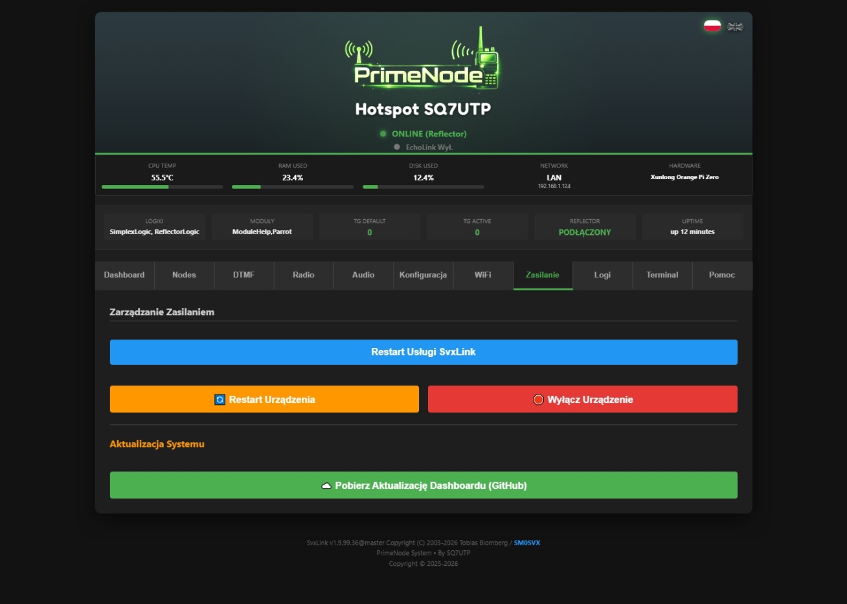Click the restart icon in Restart Urządzenia
Screen dimensions: 847x604
220,400
